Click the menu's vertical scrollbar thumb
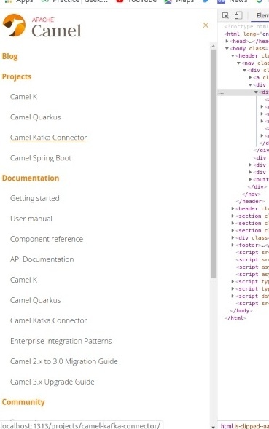 pos(213,164)
